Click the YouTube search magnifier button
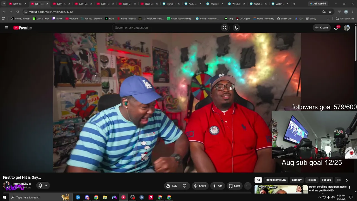The height and width of the screenshot is (201, 357). (225, 28)
